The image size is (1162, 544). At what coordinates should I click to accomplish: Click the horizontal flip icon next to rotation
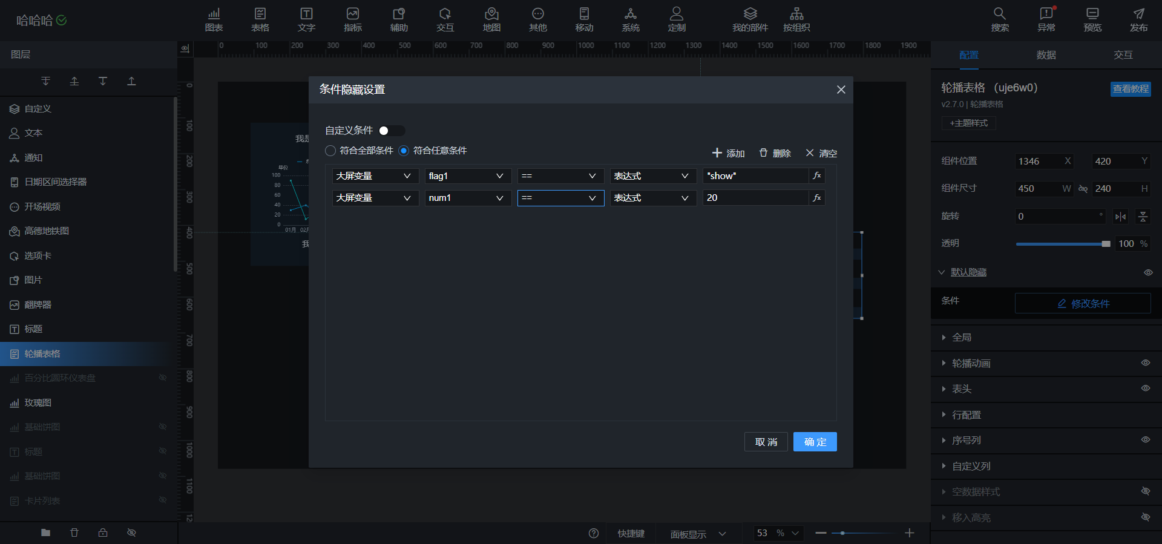coord(1121,217)
